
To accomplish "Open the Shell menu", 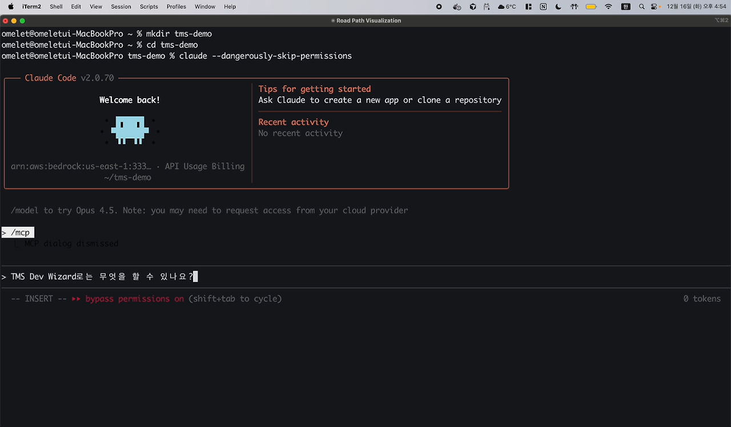I will pyautogui.click(x=56, y=7).
